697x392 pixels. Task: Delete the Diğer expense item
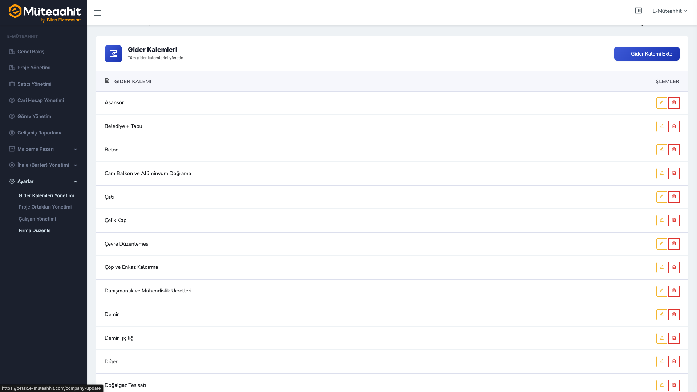coord(674,361)
